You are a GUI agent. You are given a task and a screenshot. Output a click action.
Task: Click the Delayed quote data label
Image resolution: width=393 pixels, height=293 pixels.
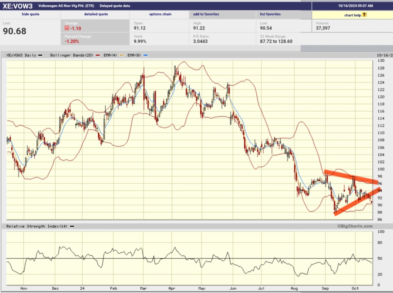coord(114,5)
